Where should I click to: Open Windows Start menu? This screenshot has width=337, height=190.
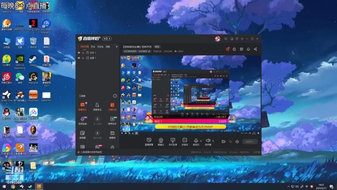4,187
